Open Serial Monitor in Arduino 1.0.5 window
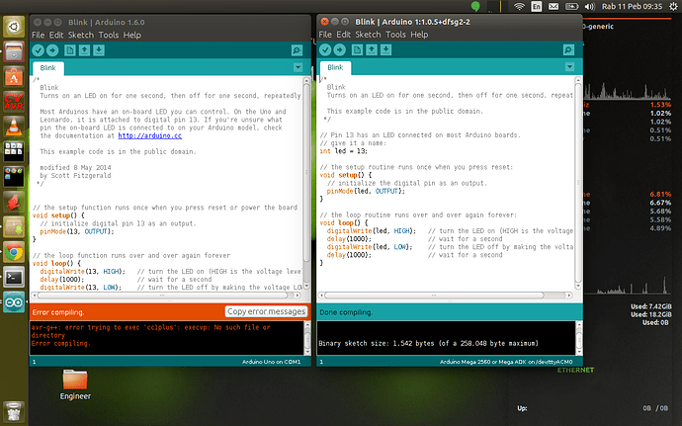682x426 pixels. (x=568, y=50)
